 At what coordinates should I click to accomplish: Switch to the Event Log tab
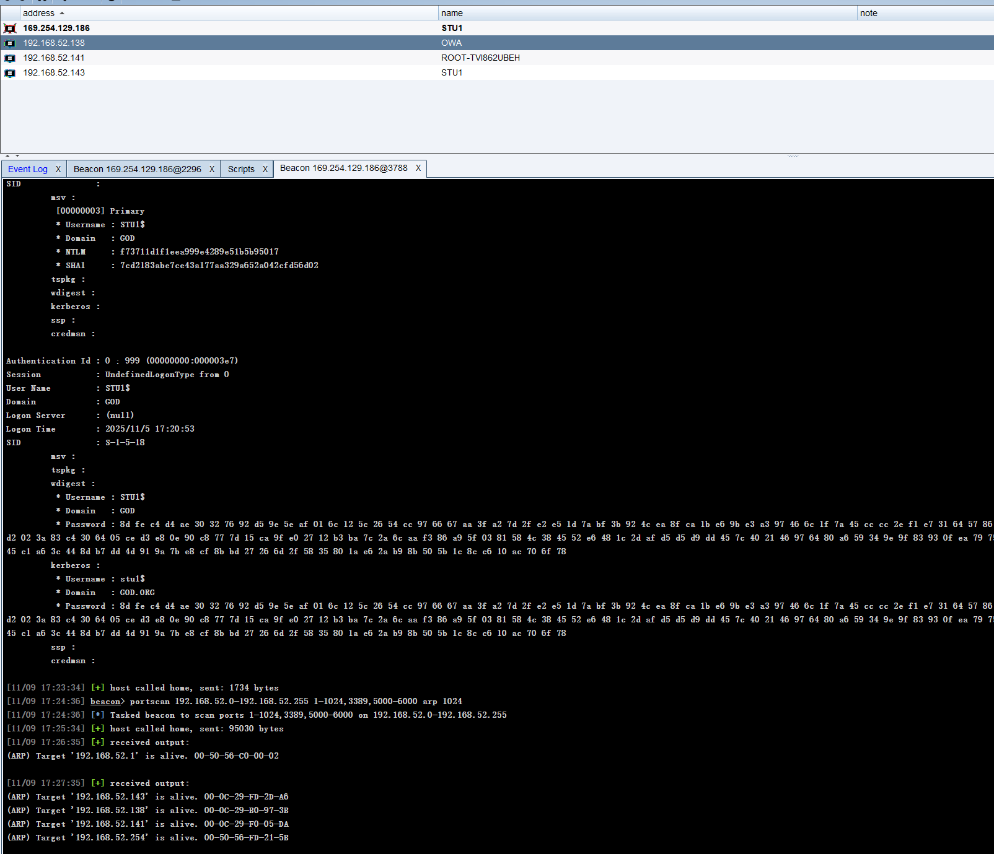pos(28,169)
